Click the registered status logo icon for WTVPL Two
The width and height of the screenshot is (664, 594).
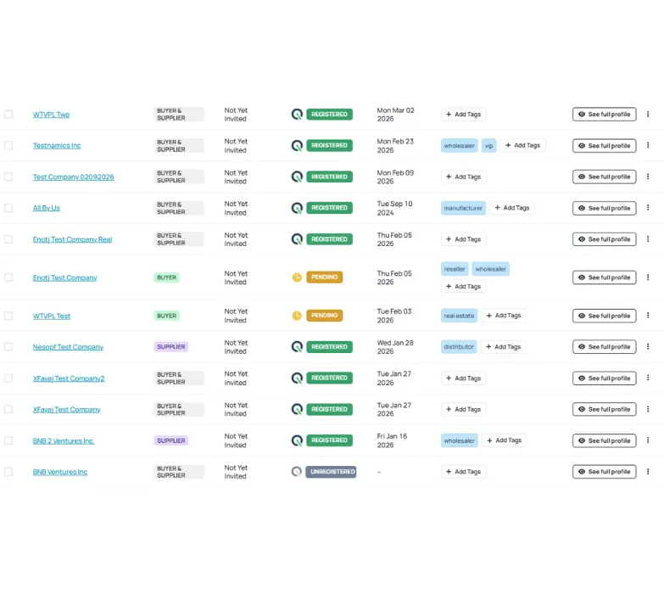[x=297, y=115]
